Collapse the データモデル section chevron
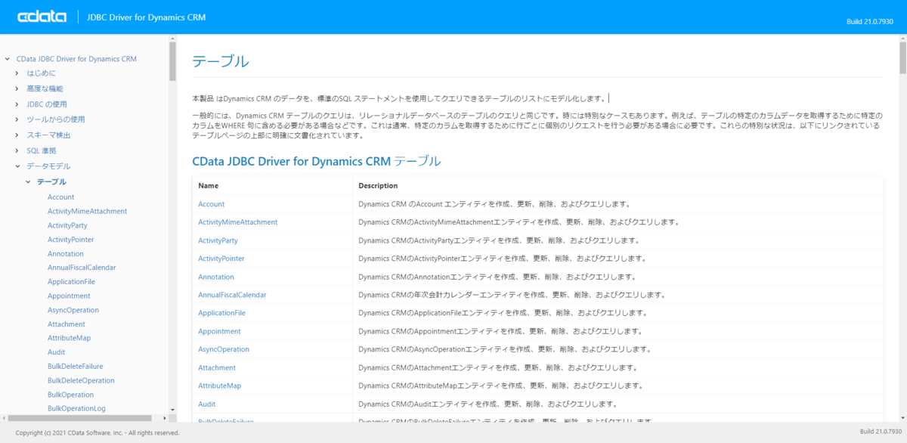Viewport: 907px width, 443px height. pyautogui.click(x=17, y=166)
